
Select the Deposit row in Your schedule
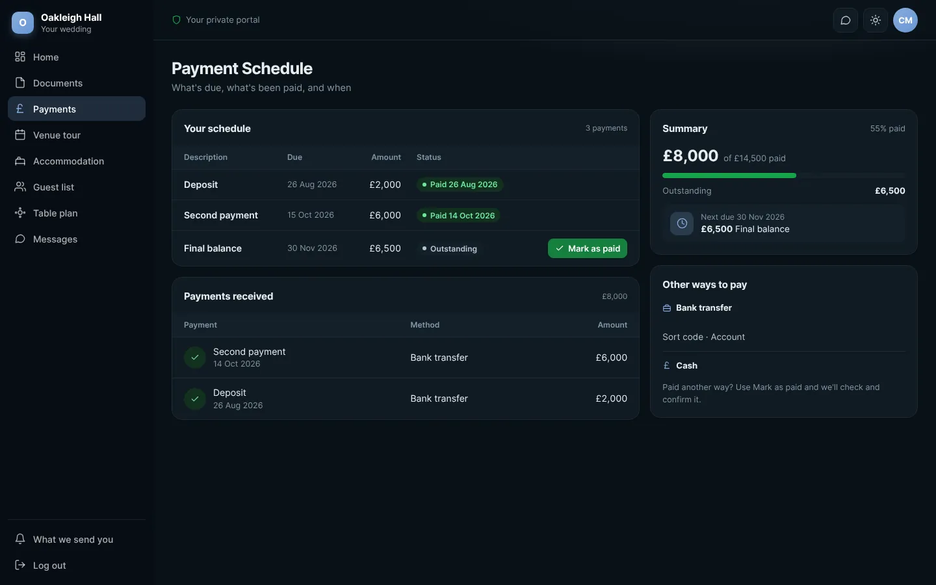point(406,185)
